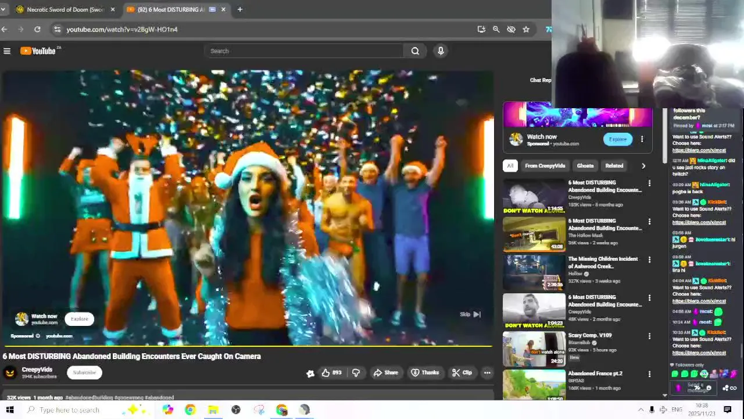Open the 1:14:55 DON'T WATCH ALONE thumbnail
The width and height of the screenshot is (744, 419).
(534, 196)
